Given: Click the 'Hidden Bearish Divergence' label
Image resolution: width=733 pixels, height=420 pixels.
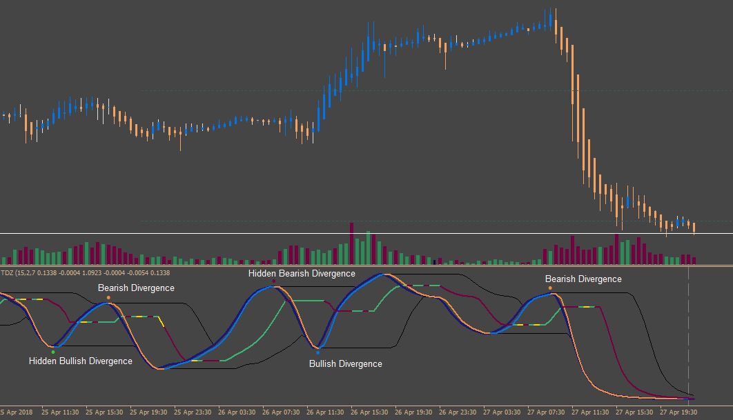Looking at the screenshot, I should [302, 273].
